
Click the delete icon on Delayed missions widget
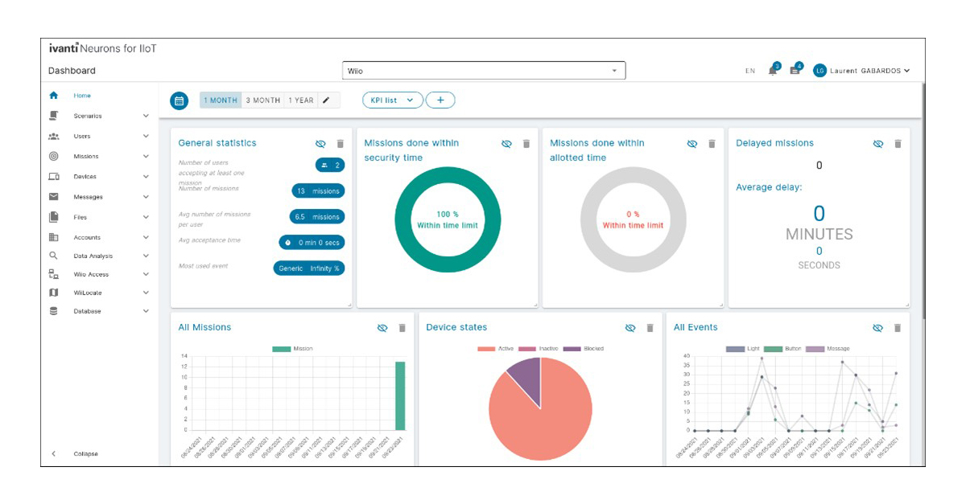click(x=897, y=143)
